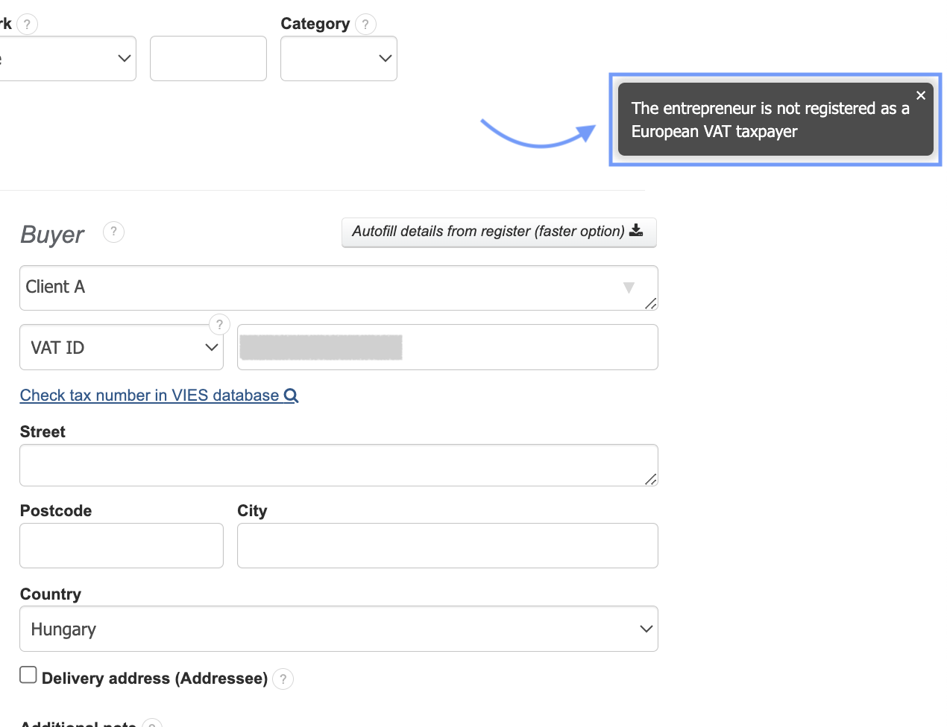
Task: Open the partially visible top-left dropdown
Action: click(x=67, y=59)
